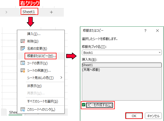Select 移動またはコピー(M) menu entry

(x=41, y=56)
